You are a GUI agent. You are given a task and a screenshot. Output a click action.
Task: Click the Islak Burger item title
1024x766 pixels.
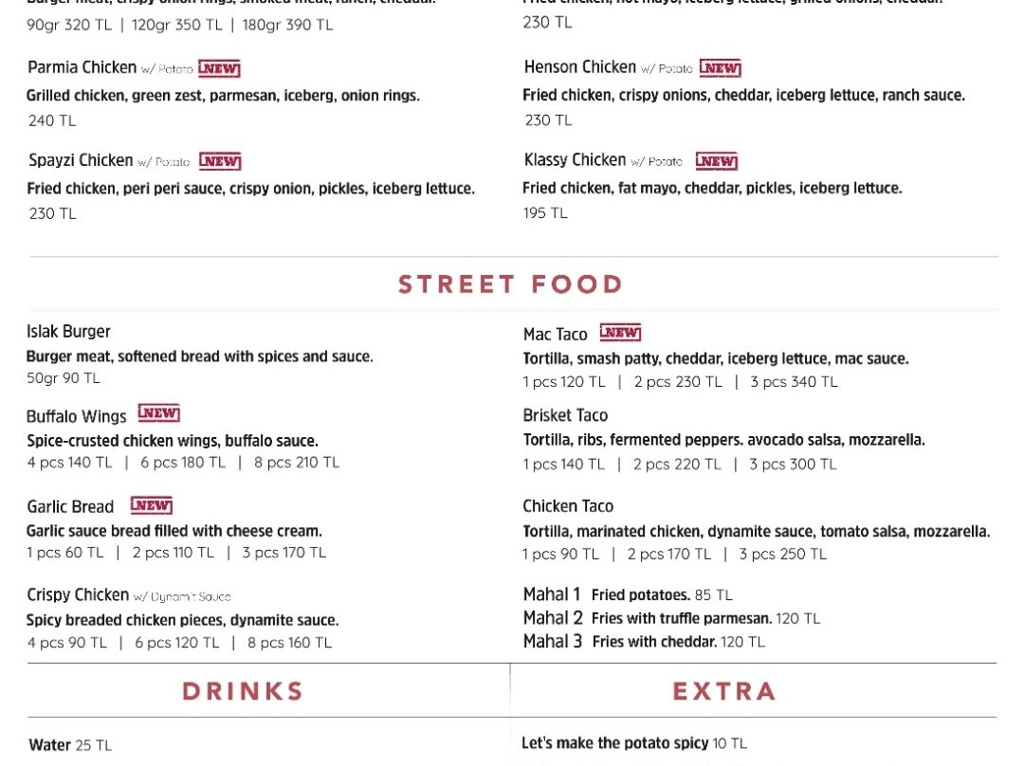[x=68, y=332]
